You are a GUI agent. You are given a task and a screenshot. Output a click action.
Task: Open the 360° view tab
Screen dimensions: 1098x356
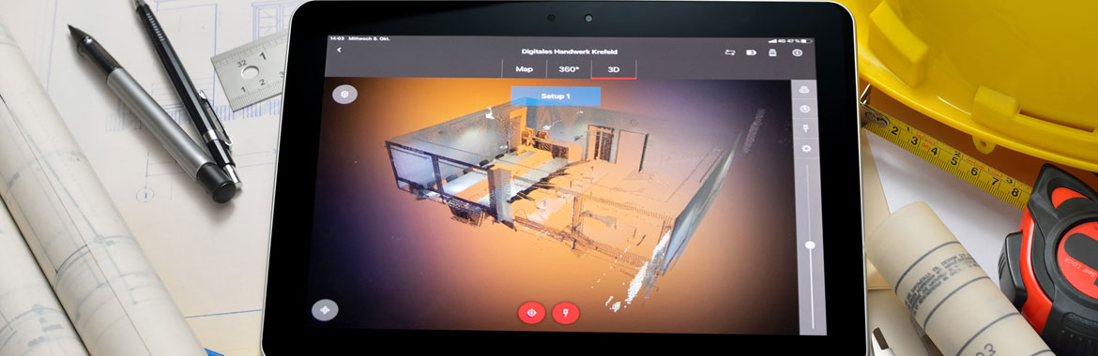pos(569,69)
